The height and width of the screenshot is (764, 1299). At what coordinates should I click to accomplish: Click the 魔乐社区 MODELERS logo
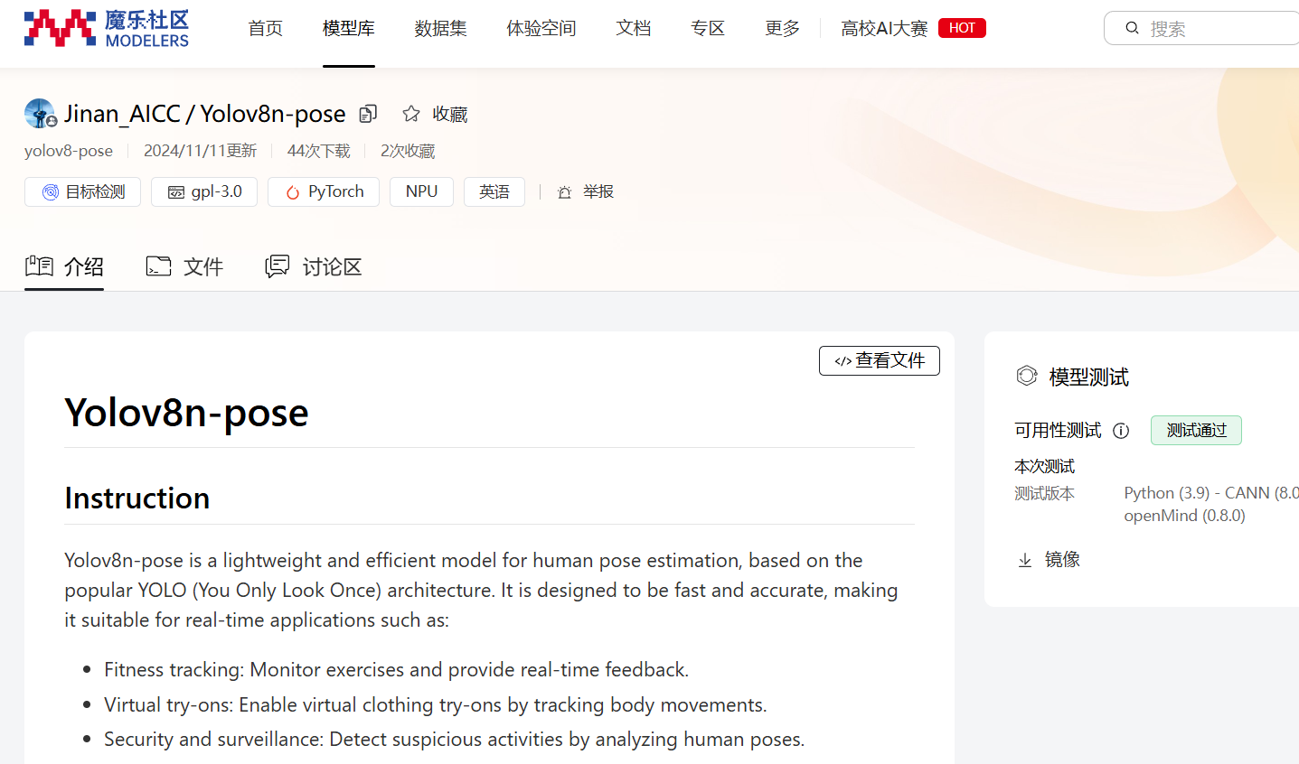pos(105,28)
